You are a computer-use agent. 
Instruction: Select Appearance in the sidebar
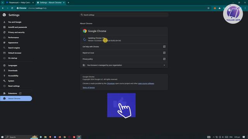pos(13,43)
